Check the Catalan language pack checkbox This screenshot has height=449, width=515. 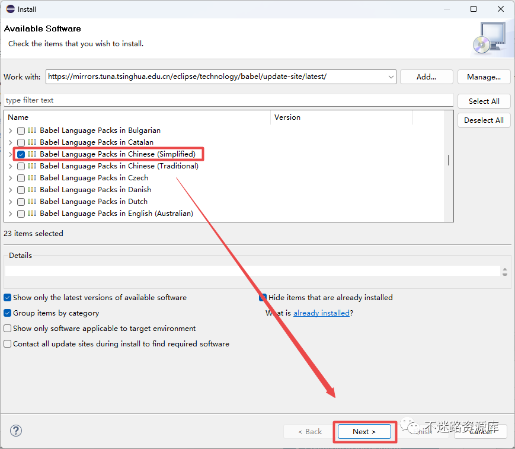click(21, 142)
